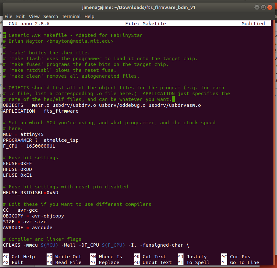
Task: Click '# Fuse bit settings' comment
Action: pos(30,158)
